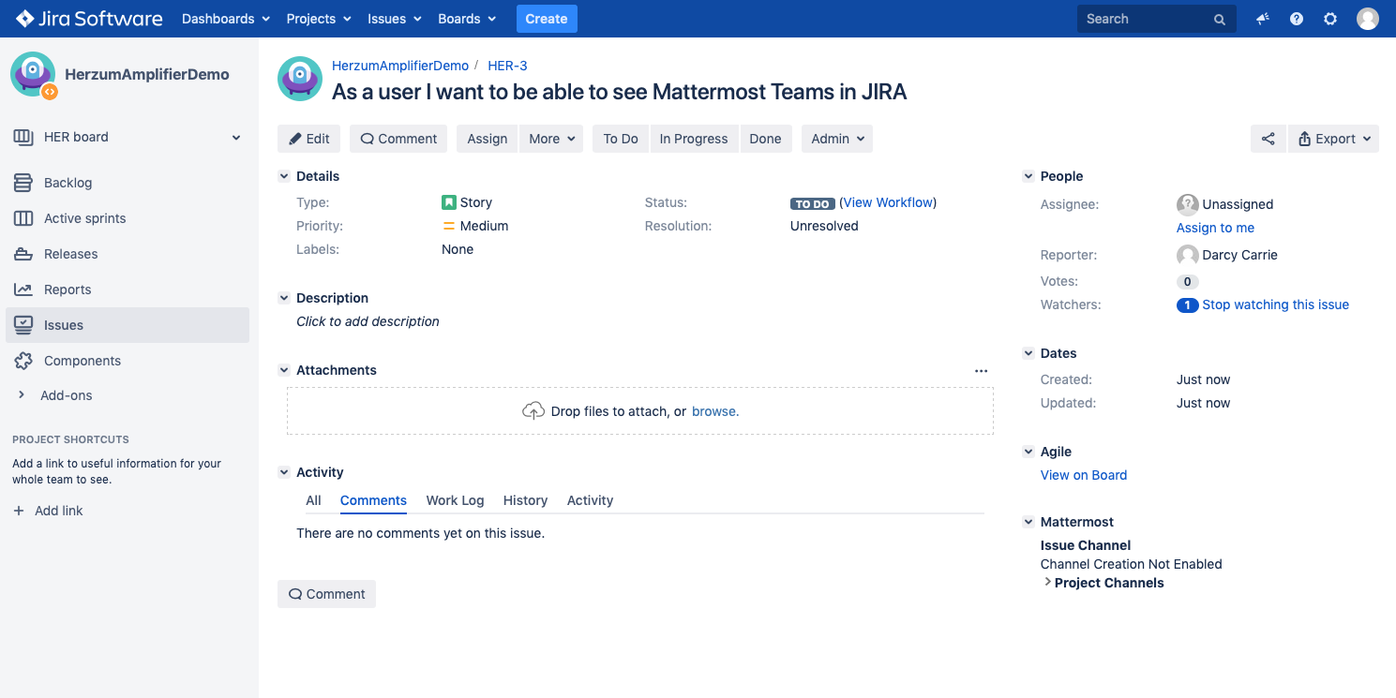Click the Search input field
Viewport: 1396px width, 698px height.
(1146, 19)
